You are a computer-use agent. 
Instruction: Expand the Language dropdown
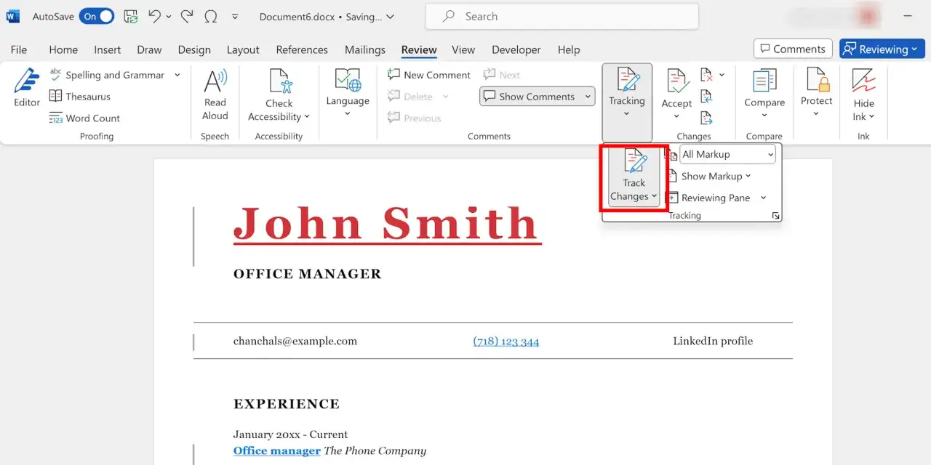348,93
